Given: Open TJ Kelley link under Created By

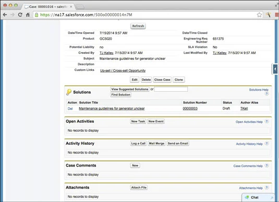Looking at the screenshot, I should click(x=106, y=53).
